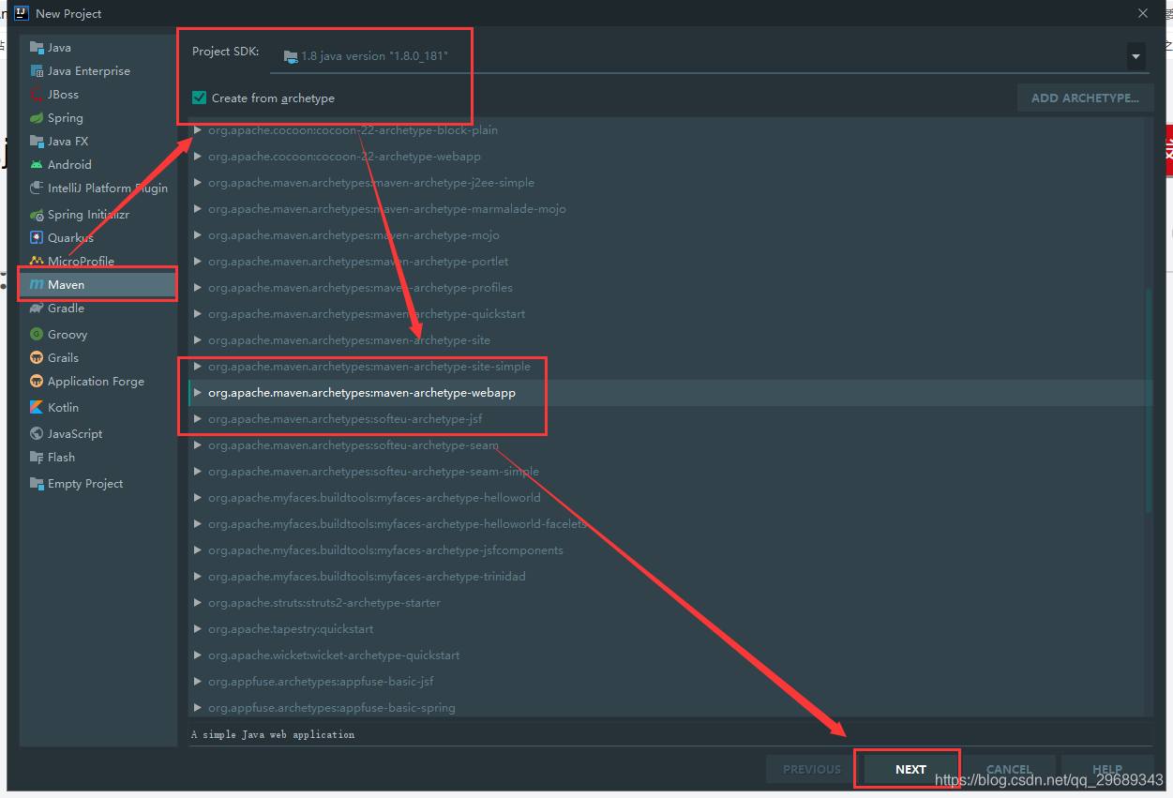Select Empty Project type
The image size is (1173, 798).
(x=98, y=484)
